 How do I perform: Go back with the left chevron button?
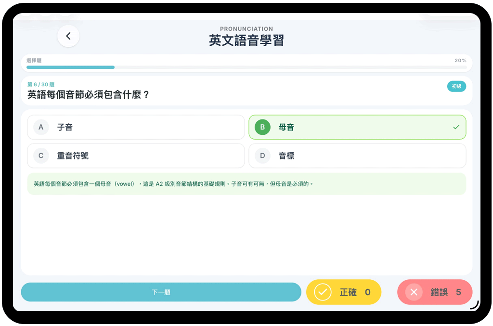coord(68,36)
